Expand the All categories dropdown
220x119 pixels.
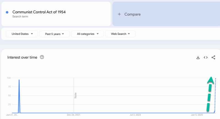click(x=87, y=34)
